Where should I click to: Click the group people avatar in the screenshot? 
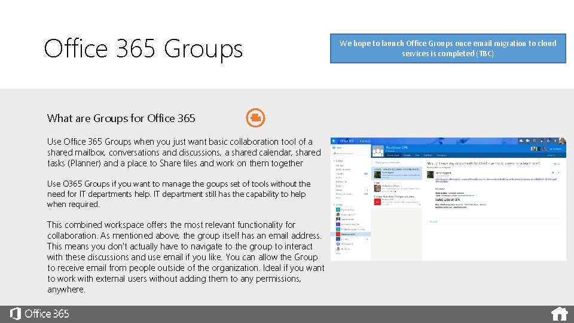(378, 151)
